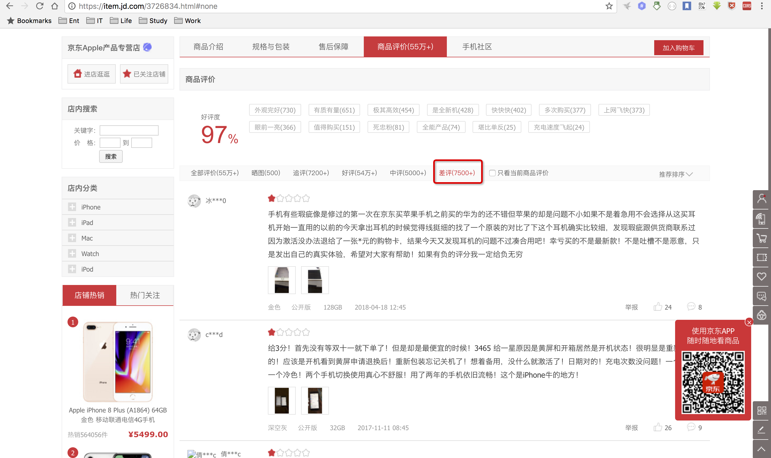Filter by 全部评价(55万+)
This screenshot has width=771, height=458.
click(x=215, y=173)
